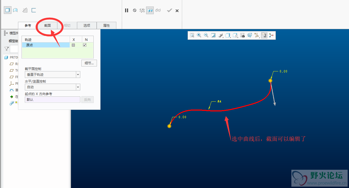The height and width of the screenshot is (188, 349).
Task: Toggle the attached preview icon
Action: pos(150,10)
